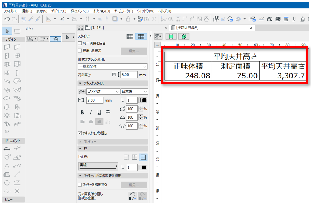311x208 pixels.
Task: Uncheck テキストを折り返し checkbox
Action: point(80,133)
